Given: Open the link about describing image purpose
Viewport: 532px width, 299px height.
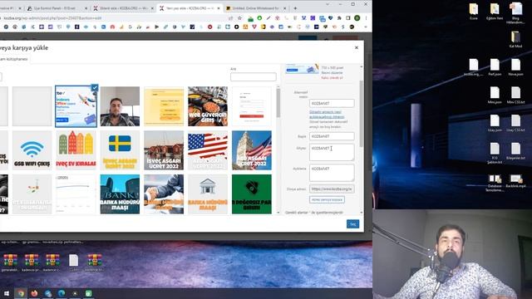Looking at the screenshot, I should tap(327, 115).
